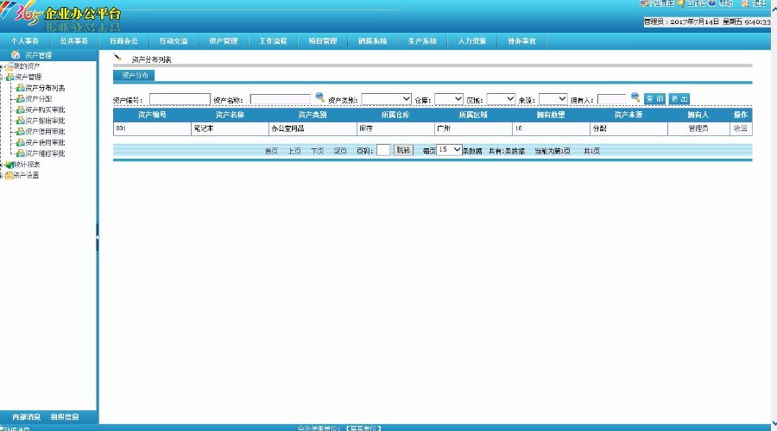Click the icon beside 资产报废审批
Screen dimensions: 777x431
(x=21, y=121)
